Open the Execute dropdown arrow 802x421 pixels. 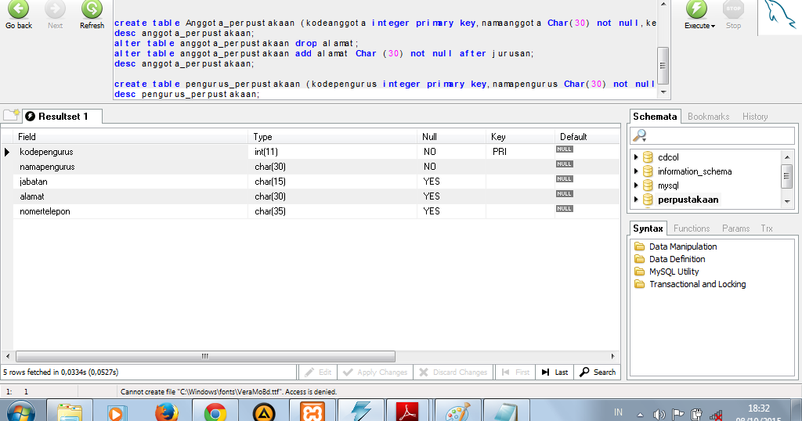coord(713,26)
